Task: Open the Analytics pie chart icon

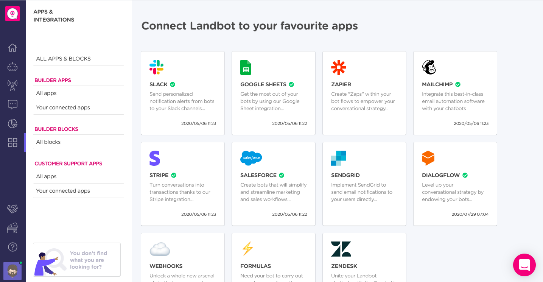Action: click(x=12, y=123)
